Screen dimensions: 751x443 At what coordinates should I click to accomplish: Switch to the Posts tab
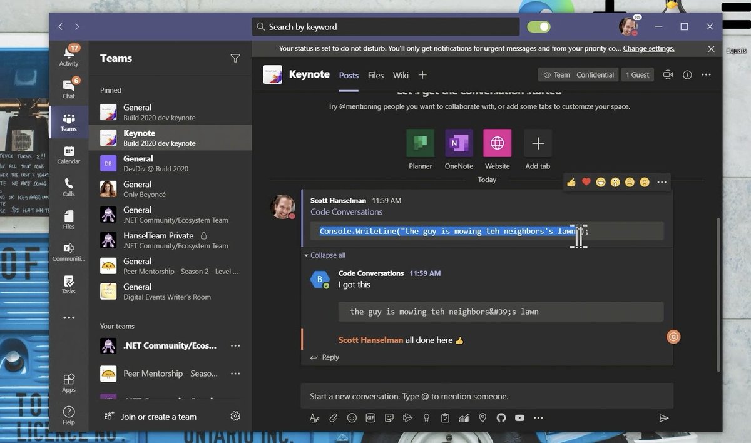tap(349, 75)
